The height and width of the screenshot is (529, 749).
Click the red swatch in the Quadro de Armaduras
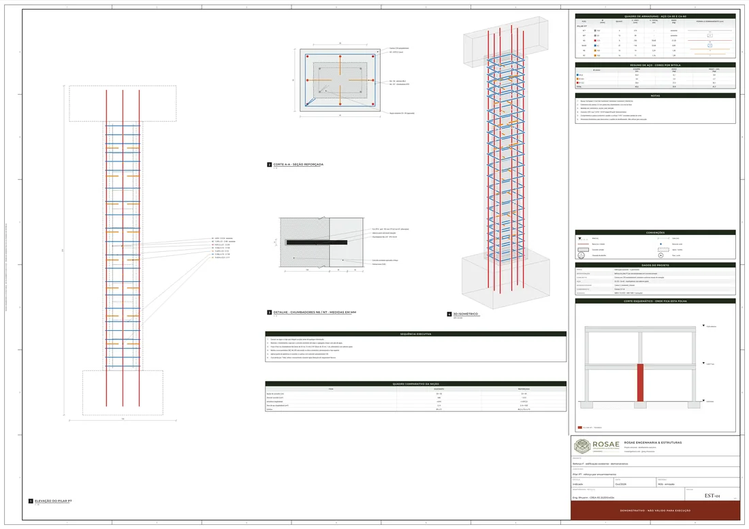pos(595,41)
